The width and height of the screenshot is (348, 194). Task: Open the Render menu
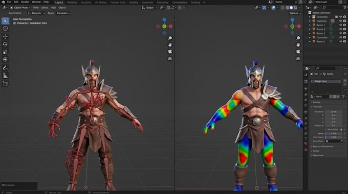coord(25,2)
